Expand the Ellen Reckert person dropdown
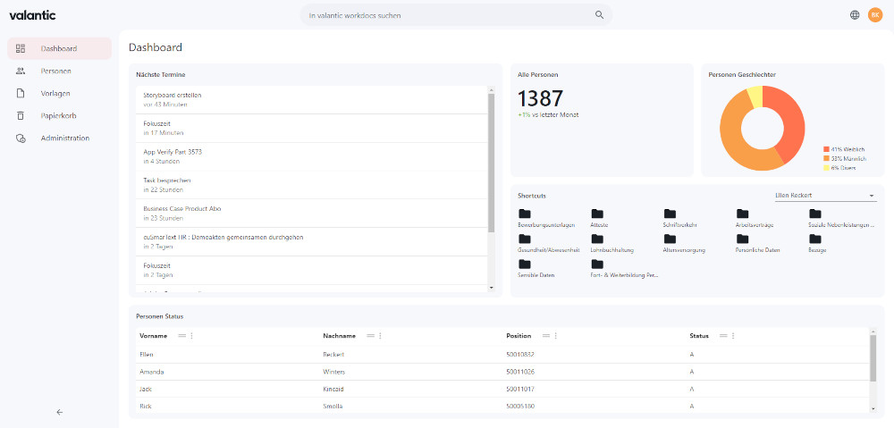This screenshot has width=894, height=428. [x=872, y=196]
